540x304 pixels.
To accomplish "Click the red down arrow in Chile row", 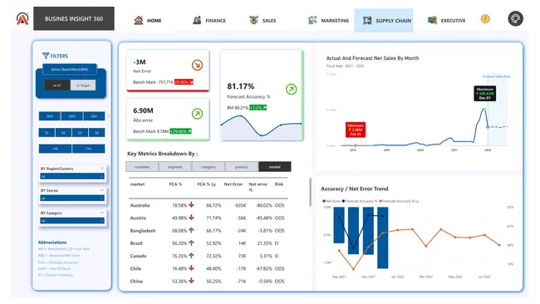I will point(191,268).
